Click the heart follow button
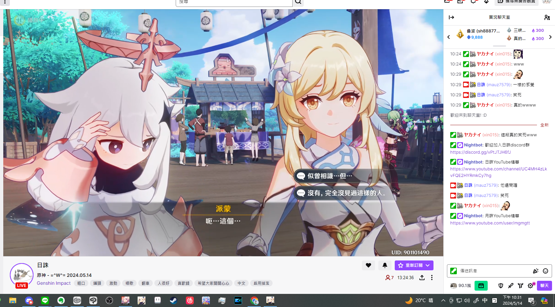The image size is (555, 307). (x=368, y=265)
